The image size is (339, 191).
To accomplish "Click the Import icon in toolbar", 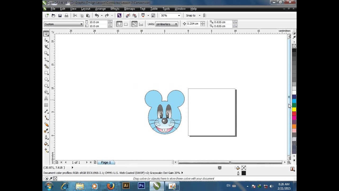I will (x=128, y=16).
